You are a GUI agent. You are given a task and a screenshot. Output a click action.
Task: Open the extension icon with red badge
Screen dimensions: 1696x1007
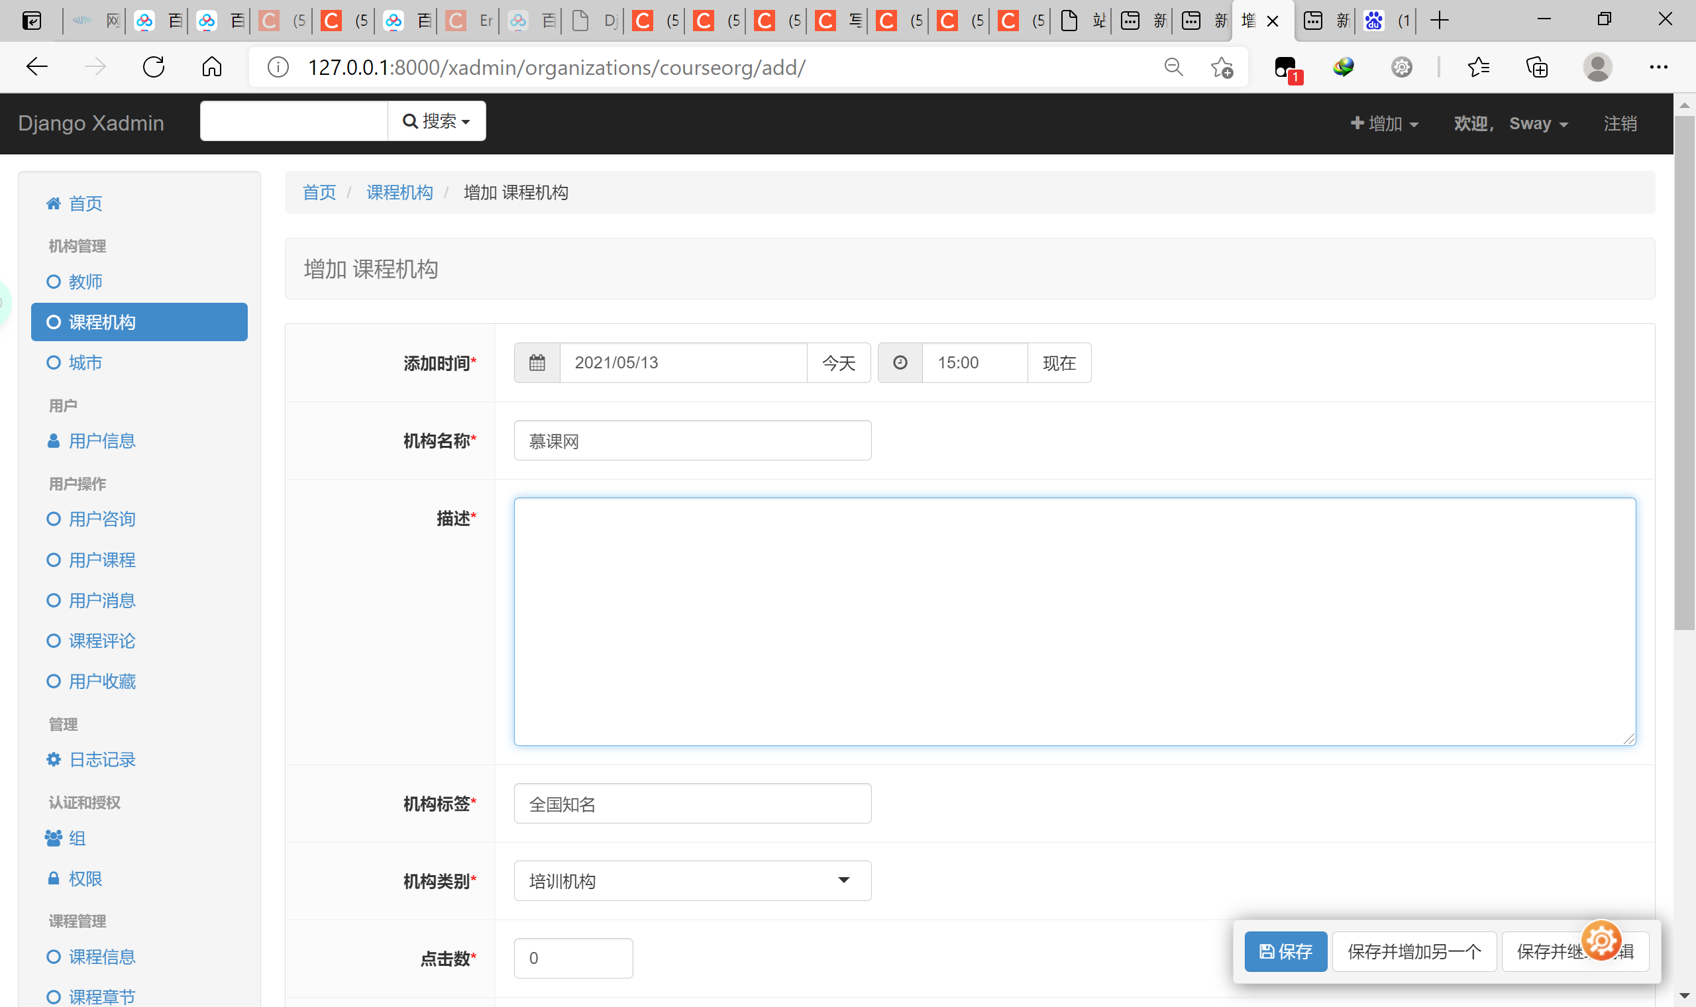pyautogui.click(x=1287, y=68)
